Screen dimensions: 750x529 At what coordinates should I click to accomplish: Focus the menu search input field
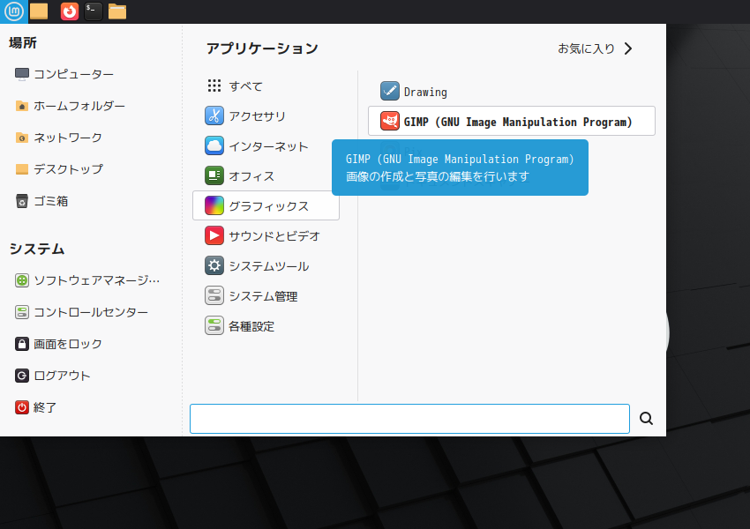point(409,419)
